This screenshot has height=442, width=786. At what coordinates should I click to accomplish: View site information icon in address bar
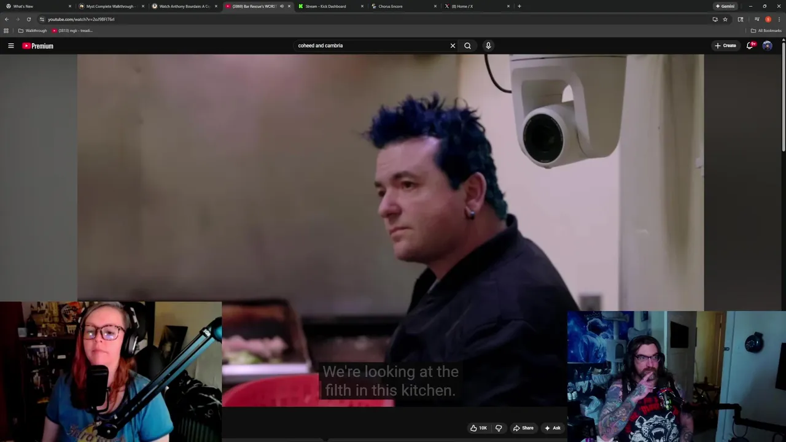click(x=42, y=19)
